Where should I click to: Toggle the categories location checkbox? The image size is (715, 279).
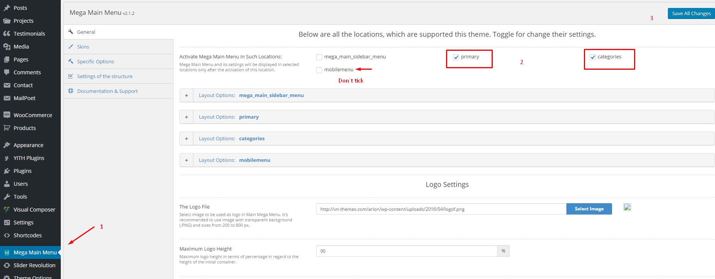[593, 57]
